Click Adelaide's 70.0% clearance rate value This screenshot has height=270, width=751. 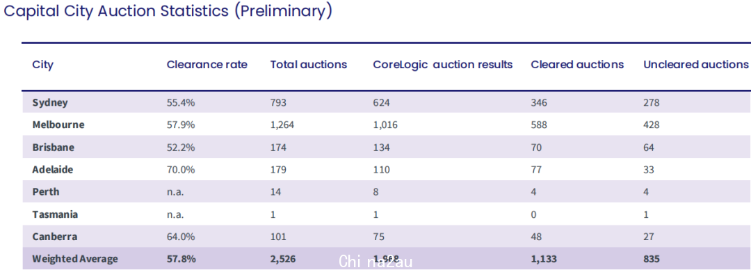[181, 170]
